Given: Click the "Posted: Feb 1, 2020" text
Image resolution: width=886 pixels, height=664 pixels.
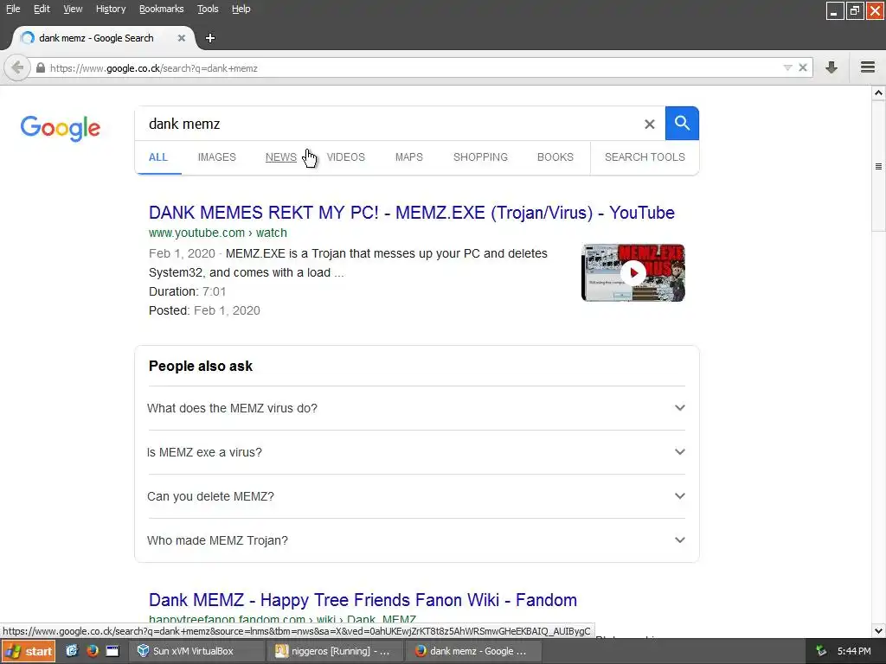Looking at the screenshot, I should point(204,310).
